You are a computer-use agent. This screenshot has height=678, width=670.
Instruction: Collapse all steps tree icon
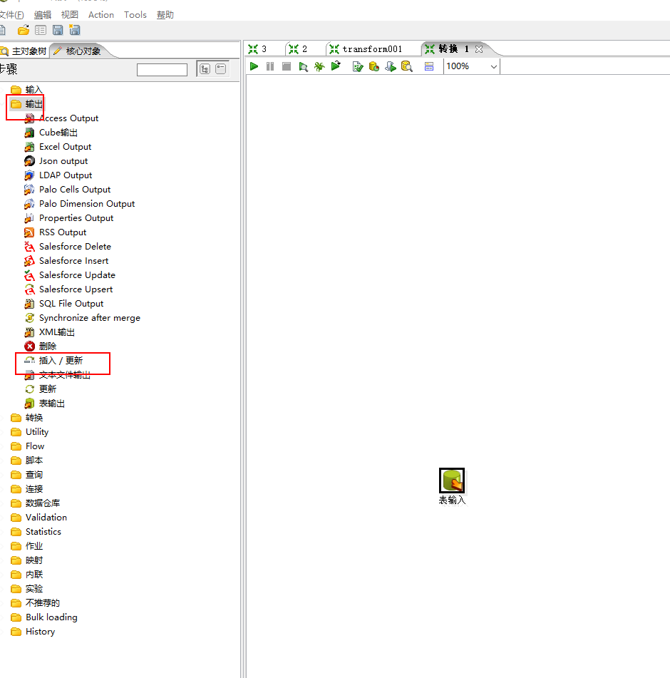coord(220,68)
